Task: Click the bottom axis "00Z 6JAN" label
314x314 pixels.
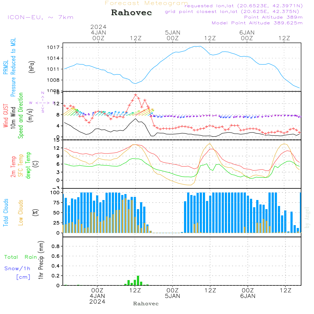Action: 248,293
